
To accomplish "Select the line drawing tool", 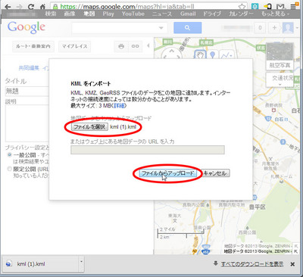I will 226,54.
